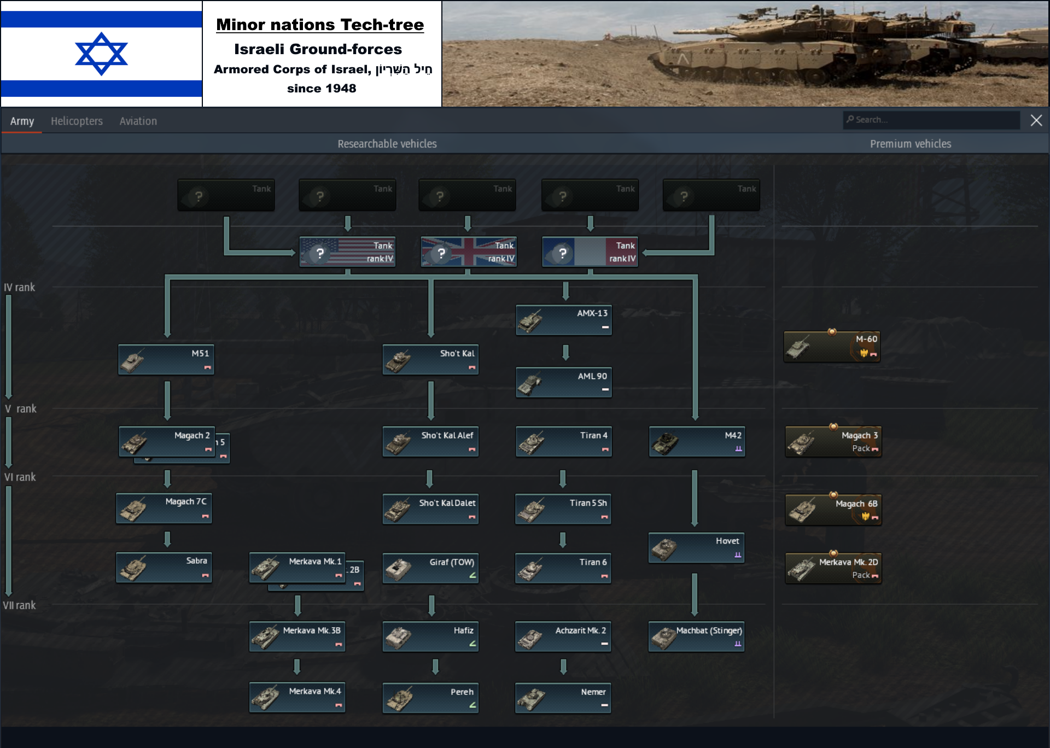
Task: Select the Magach 6B premium tank
Action: (x=833, y=510)
